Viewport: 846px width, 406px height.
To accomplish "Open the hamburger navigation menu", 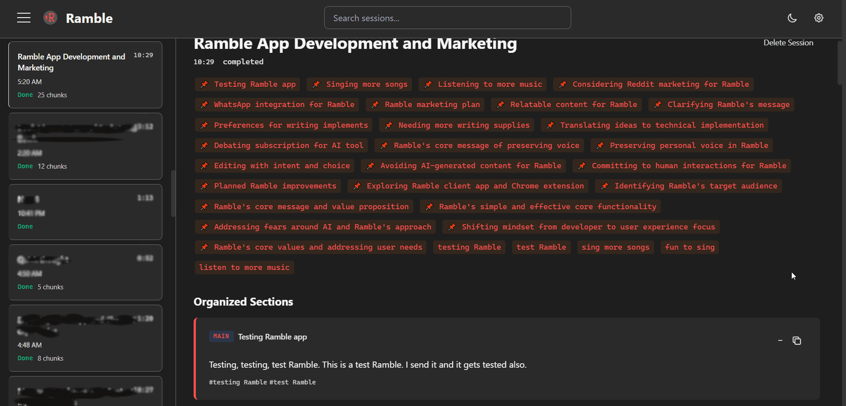I will (x=23, y=18).
